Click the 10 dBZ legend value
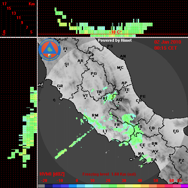This screenshot has height=188, width=188. point(92,180)
